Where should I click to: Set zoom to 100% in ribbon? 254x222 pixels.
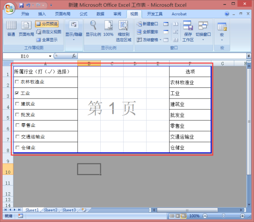[108, 28]
